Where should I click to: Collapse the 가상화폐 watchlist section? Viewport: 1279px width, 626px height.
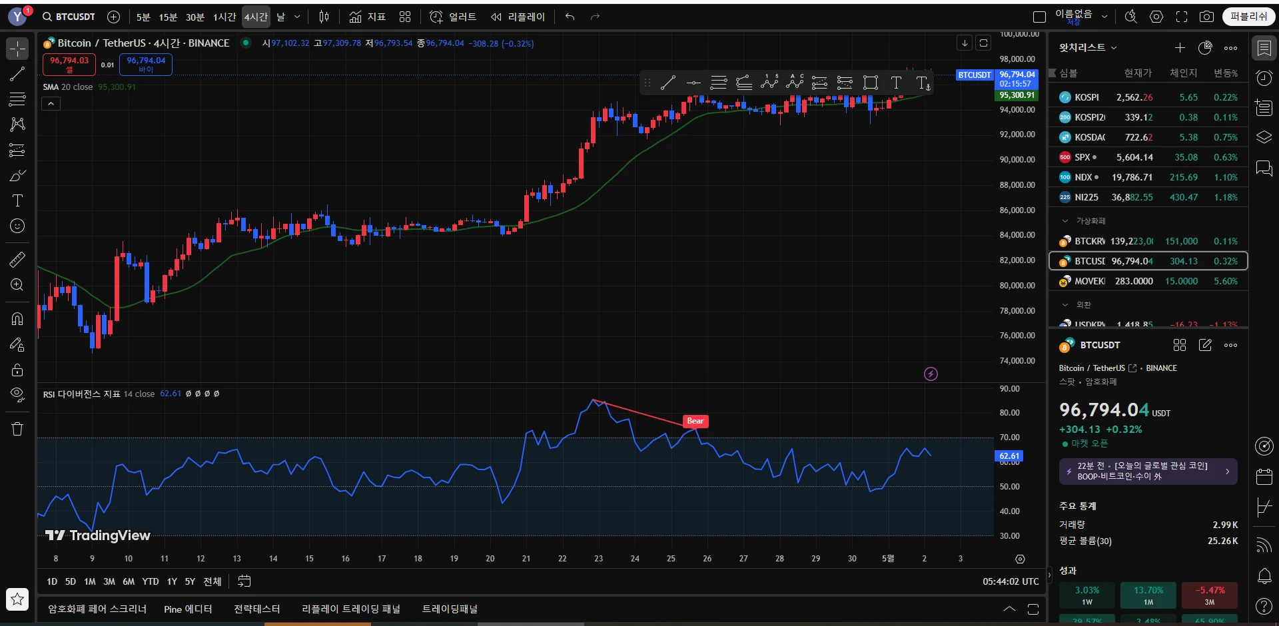point(1065,220)
